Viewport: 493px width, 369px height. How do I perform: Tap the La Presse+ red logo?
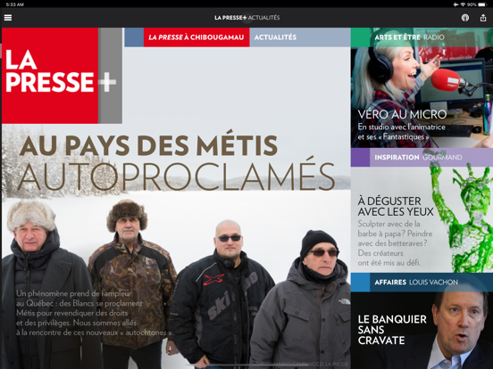click(x=62, y=76)
